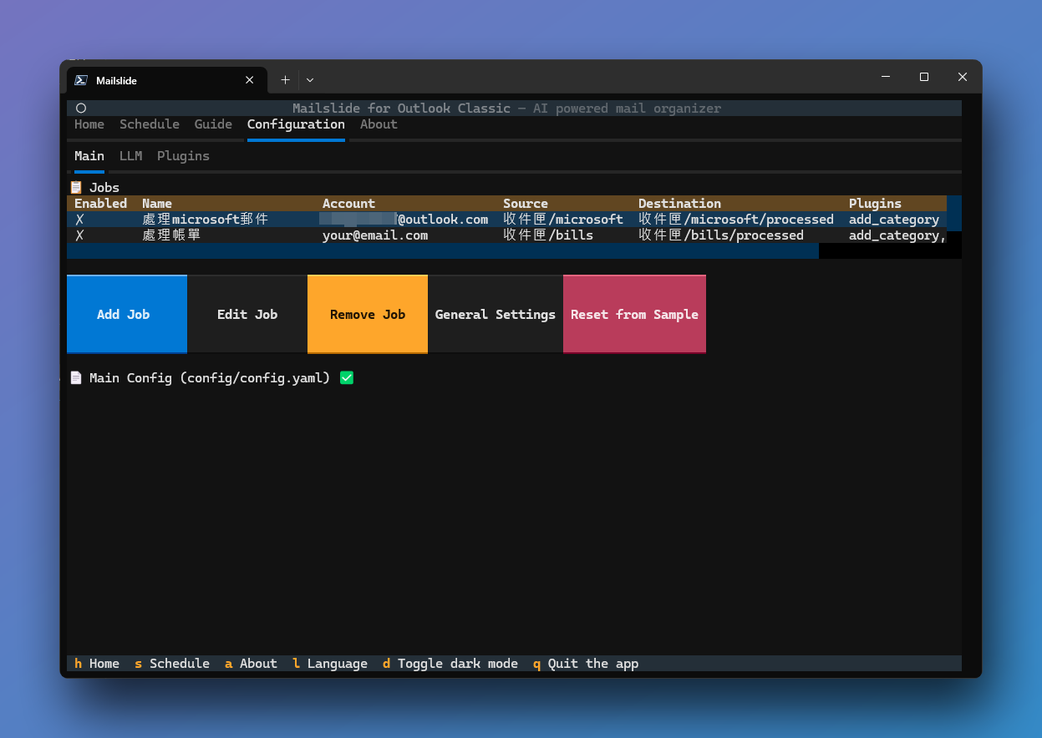Image resolution: width=1042 pixels, height=738 pixels.
Task: Click the PowerShell icon on Mailslide tab
Action: pyautogui.click(x=81, y=81)
